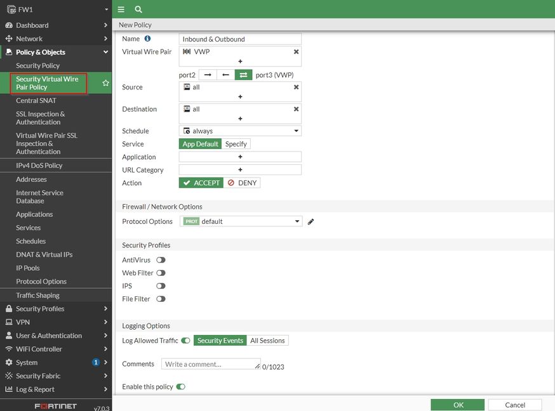Remove 'all' from Destination field
Screen dimensions: 555x411
(297, 109)
